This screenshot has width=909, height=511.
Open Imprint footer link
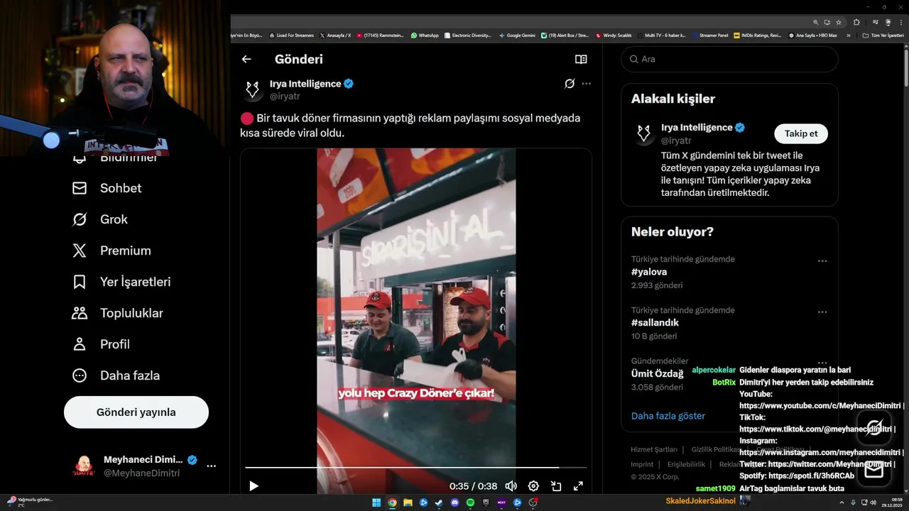click(642, 464)
